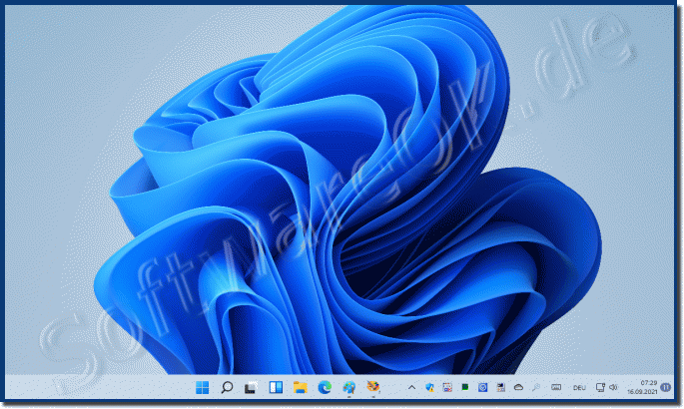This screenshot has height=409, width=684.
Task: Click the green square tray icon
Action: pos(465,387)
